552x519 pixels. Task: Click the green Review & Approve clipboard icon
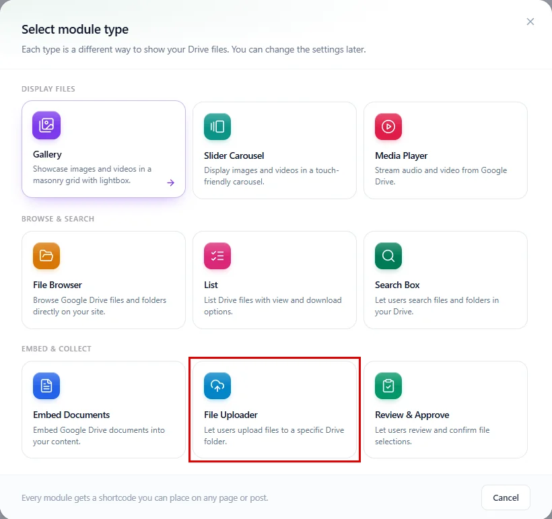point(388,386)
